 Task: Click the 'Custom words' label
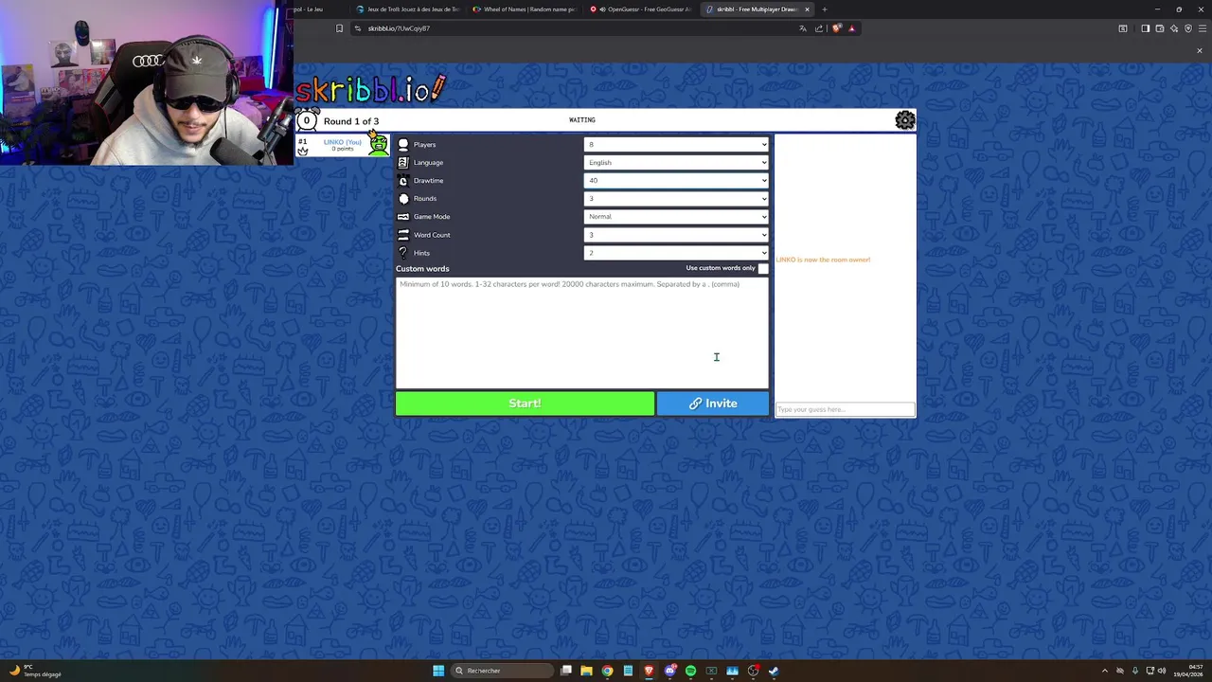[x=422, y=269]
